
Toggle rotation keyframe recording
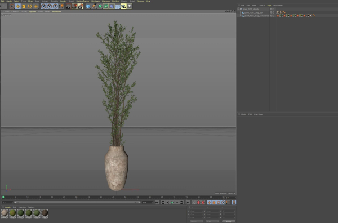pyautogui.click(x=219, y=203)
